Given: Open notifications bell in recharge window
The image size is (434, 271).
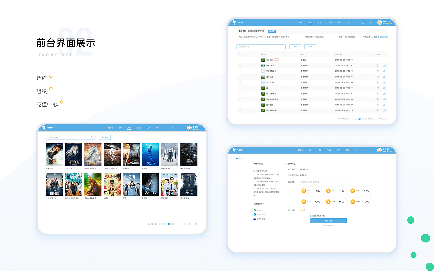Looking at the screenshot, I should 363,150.
